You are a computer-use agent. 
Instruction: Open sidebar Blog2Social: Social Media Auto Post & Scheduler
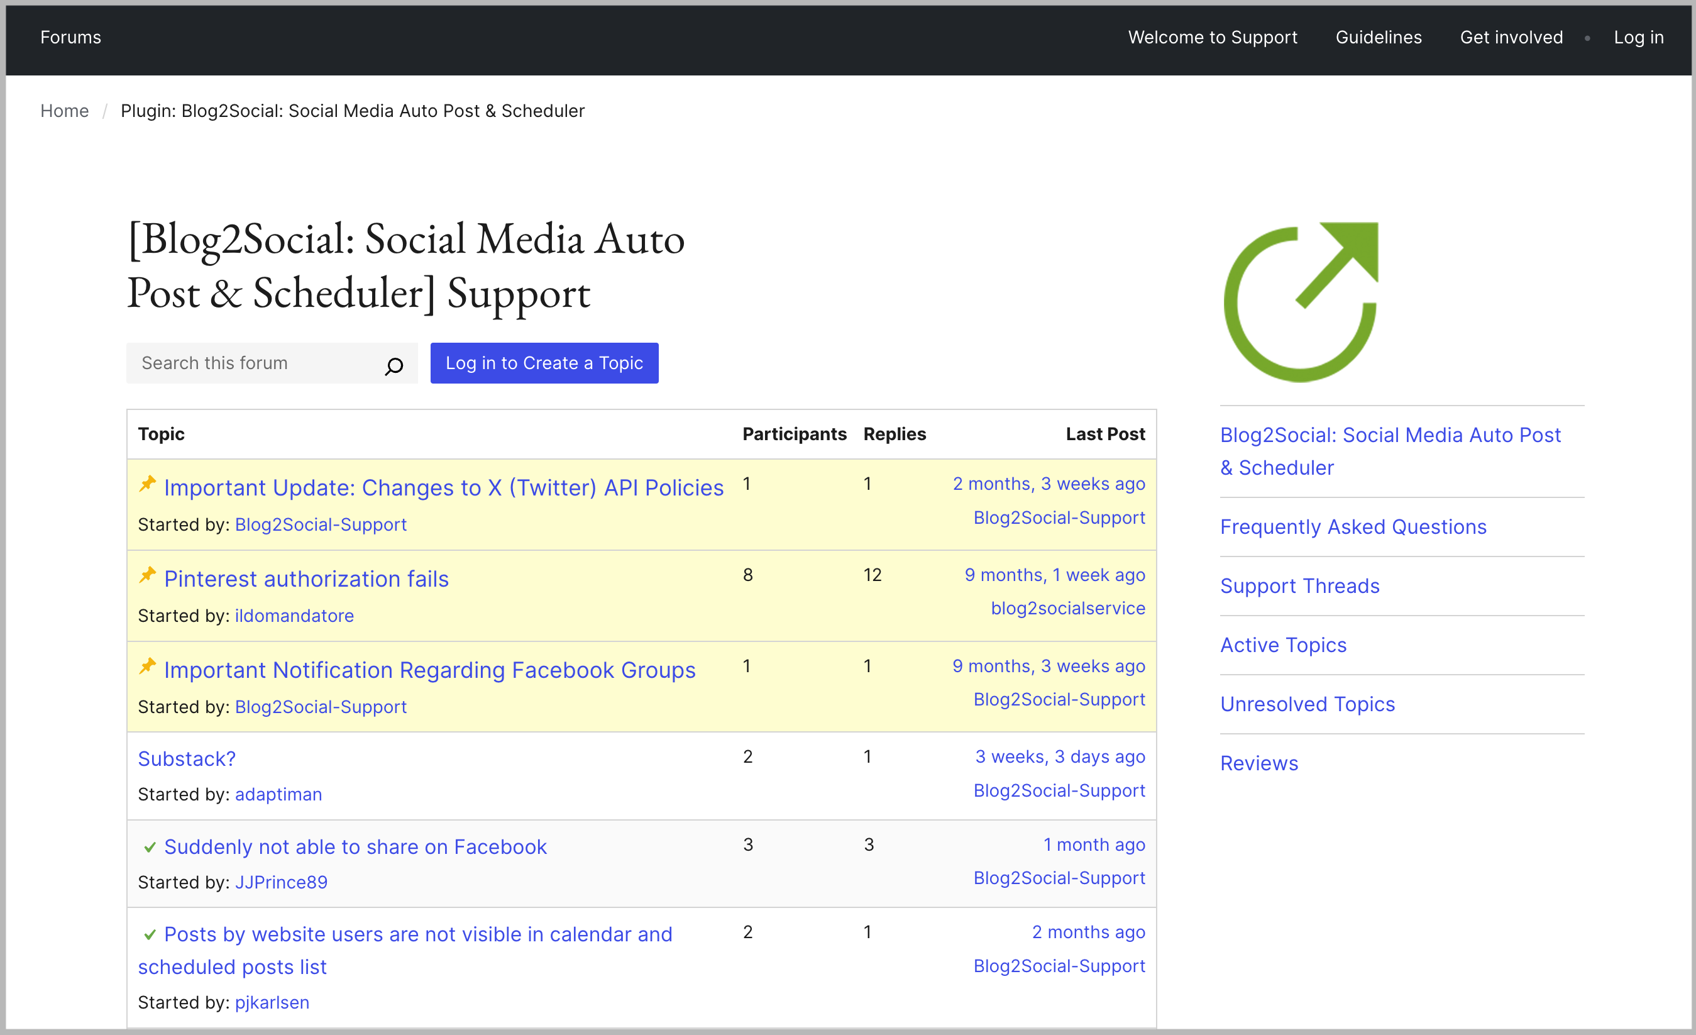pos(1390,451)
